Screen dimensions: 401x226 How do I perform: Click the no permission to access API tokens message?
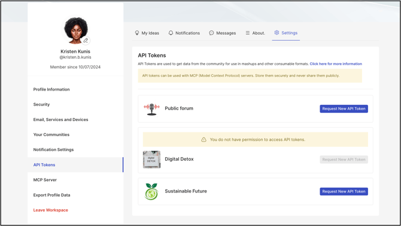[x=257, y=140]
